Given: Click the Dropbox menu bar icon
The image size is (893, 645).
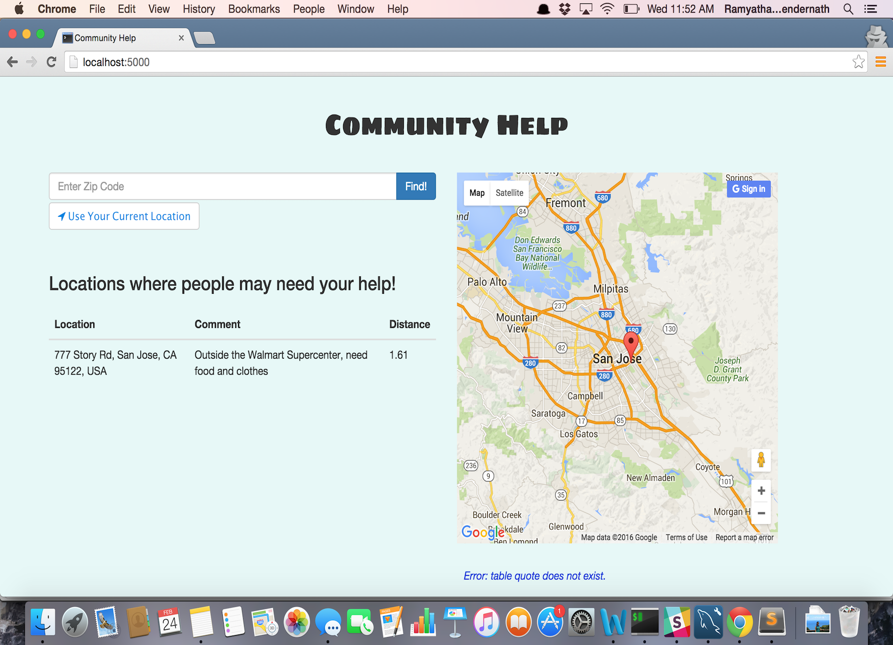Looking at the screenshot, I should point(565,9).
